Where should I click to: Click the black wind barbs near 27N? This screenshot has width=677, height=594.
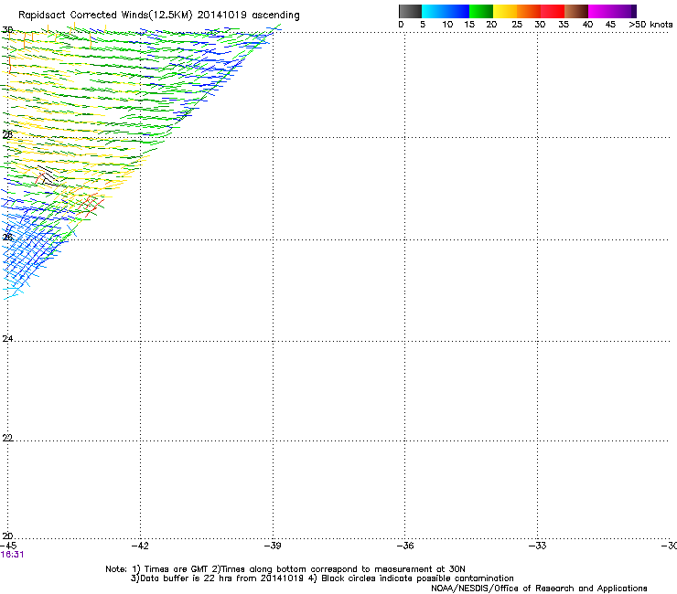[x=48, y=176]
